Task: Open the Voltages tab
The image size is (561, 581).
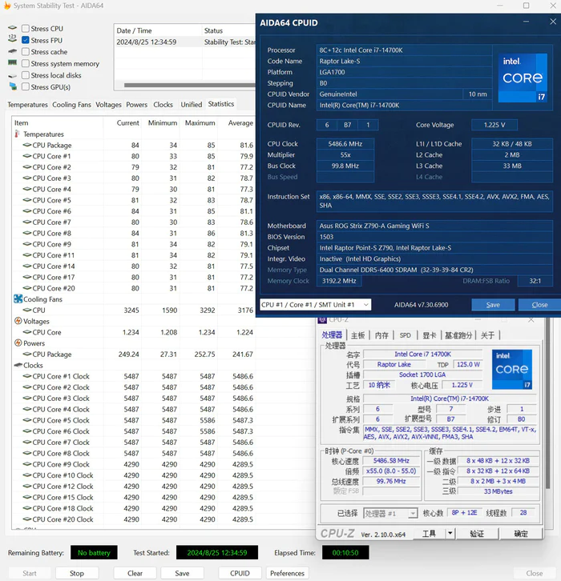Action: tap(108, 105)
